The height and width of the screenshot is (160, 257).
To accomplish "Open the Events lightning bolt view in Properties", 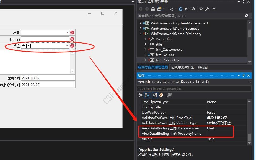I will tap(161, 95).
